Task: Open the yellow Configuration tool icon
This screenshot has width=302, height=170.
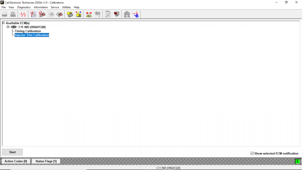Action: (x=78, y=14)
